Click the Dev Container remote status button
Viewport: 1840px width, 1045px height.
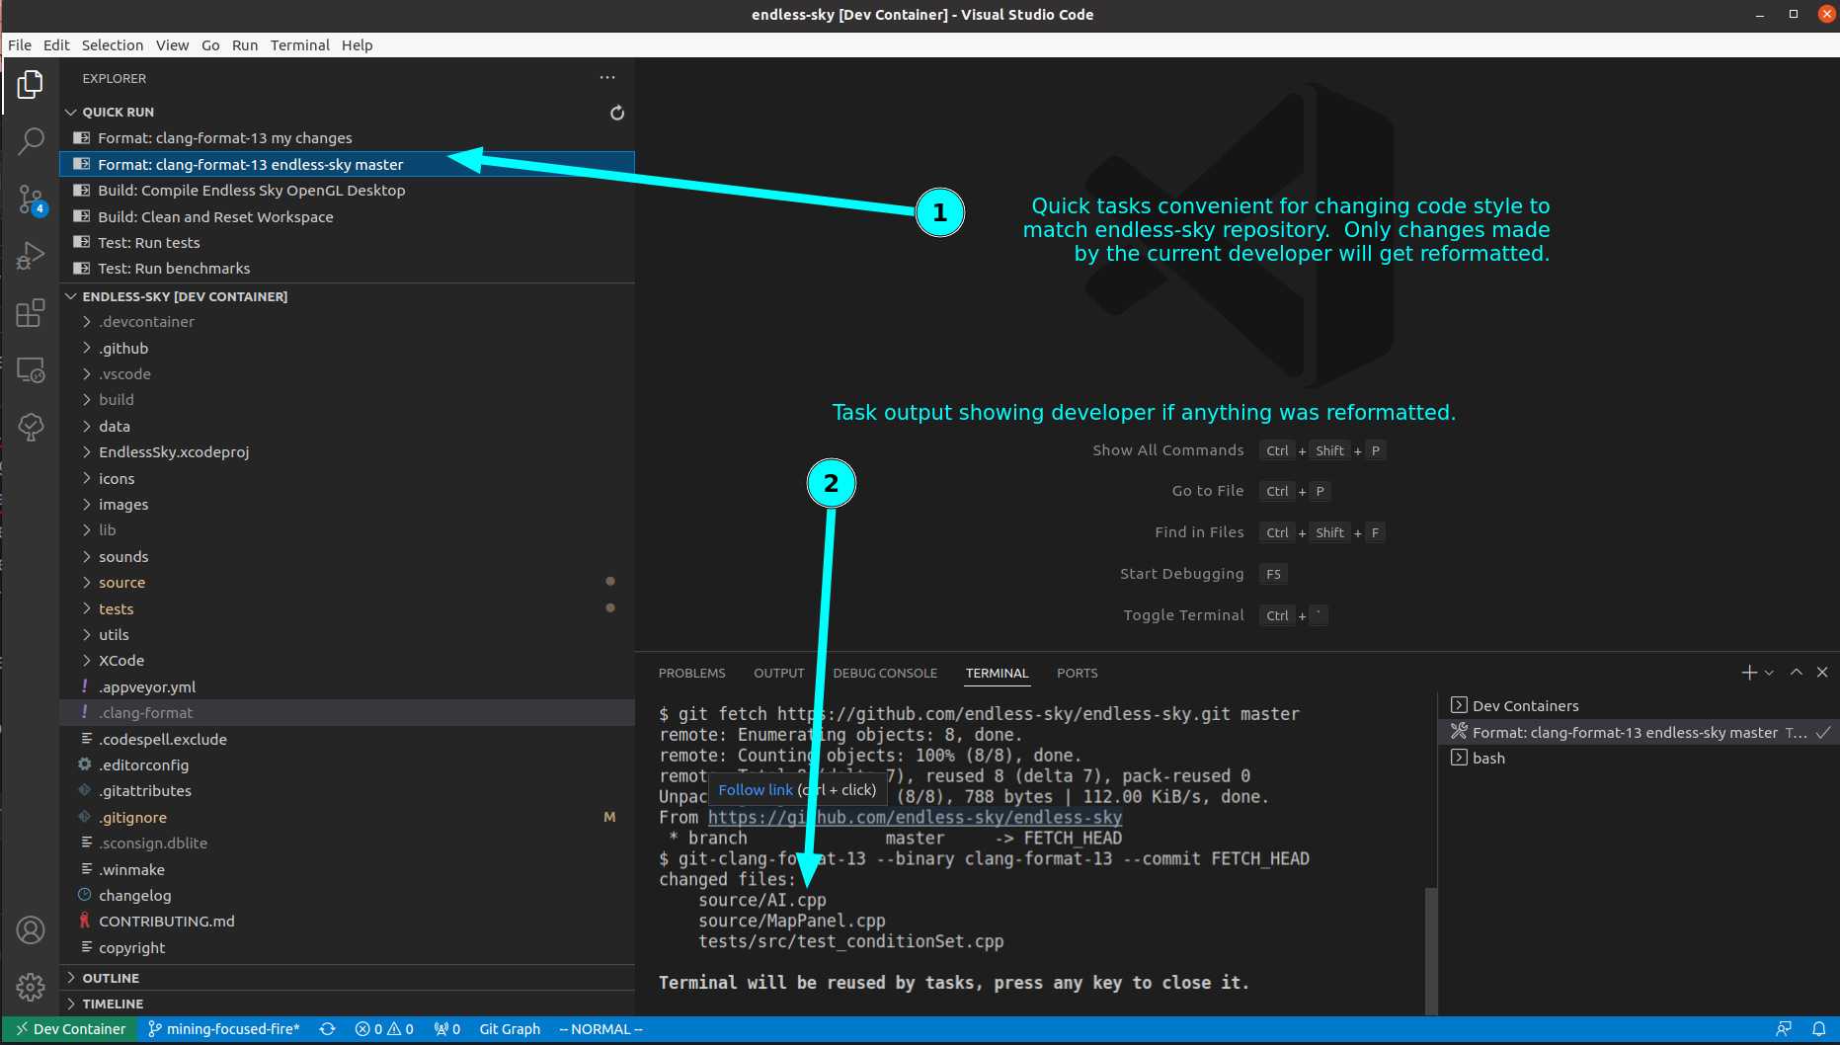pos(71,1029)
